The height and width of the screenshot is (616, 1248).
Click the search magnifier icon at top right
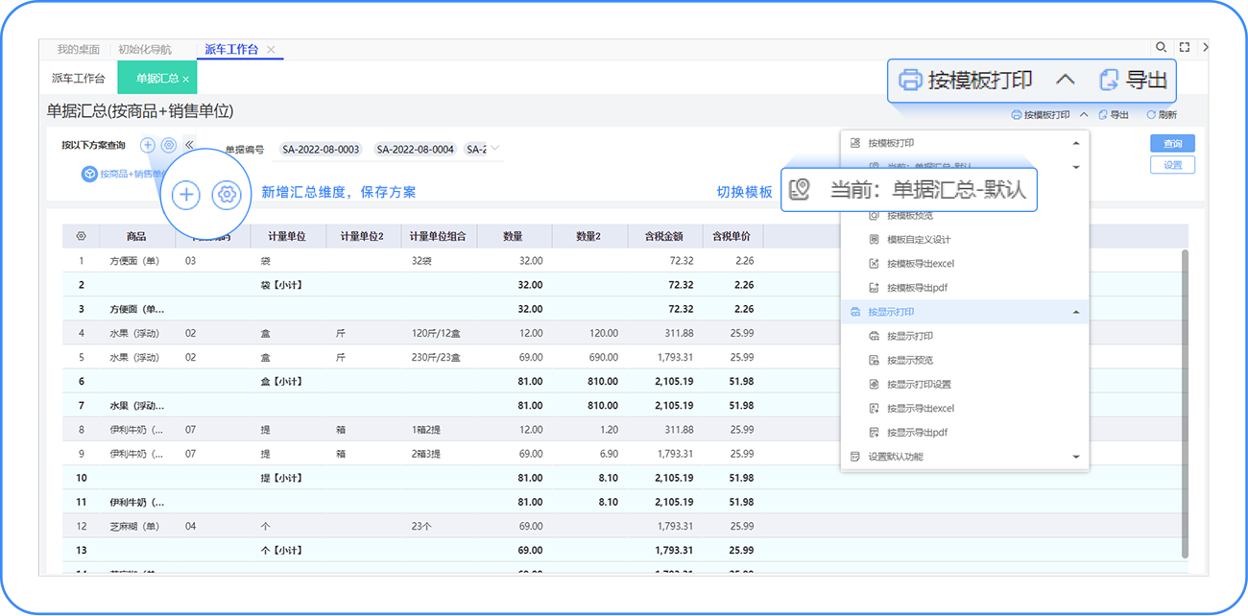click(1161, 47)
